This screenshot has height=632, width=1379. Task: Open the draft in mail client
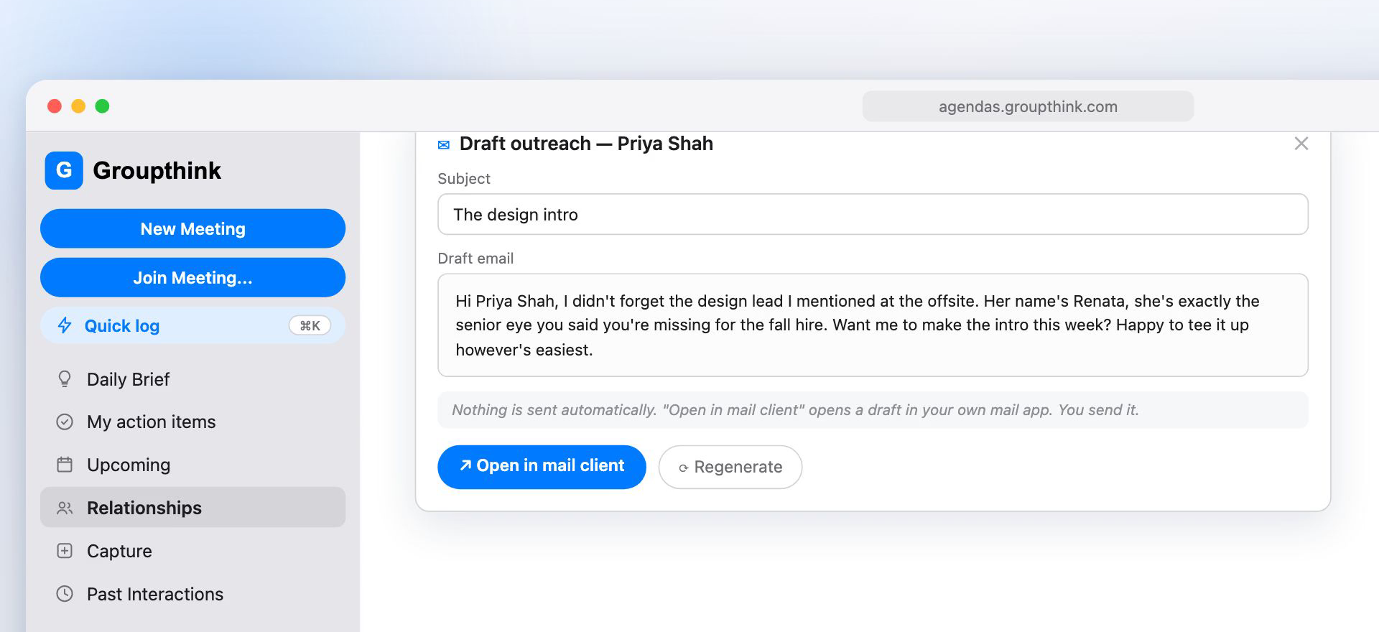(542, 466)
